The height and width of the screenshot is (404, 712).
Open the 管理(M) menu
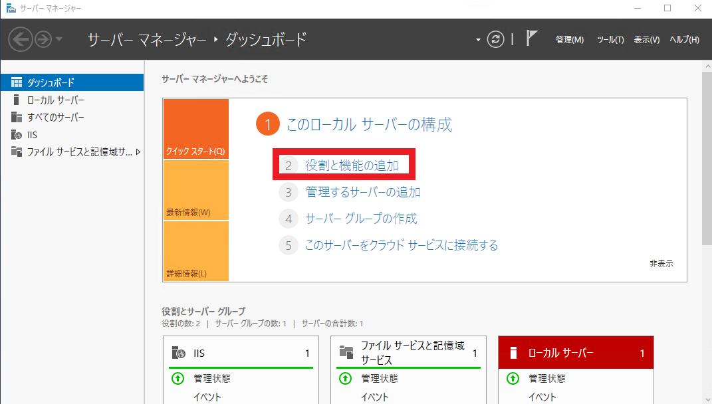[570, 40]
